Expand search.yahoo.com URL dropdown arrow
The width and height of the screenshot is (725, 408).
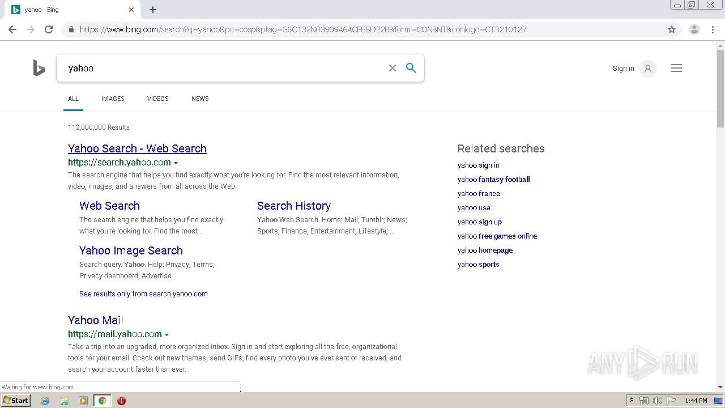176,163
